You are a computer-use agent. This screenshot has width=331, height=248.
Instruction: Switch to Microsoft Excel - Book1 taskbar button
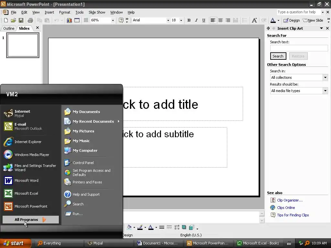coord(258,243)
